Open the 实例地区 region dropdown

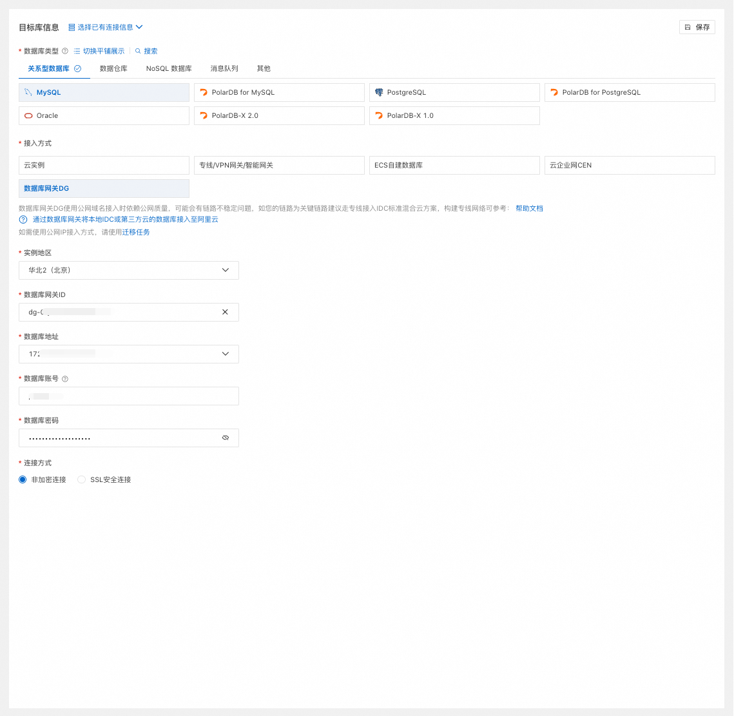(129, 270)
